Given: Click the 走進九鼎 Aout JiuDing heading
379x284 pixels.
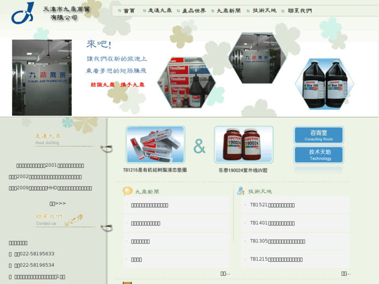Looking at the screenshot, I should pyautogui.click(x=48, y=139).
